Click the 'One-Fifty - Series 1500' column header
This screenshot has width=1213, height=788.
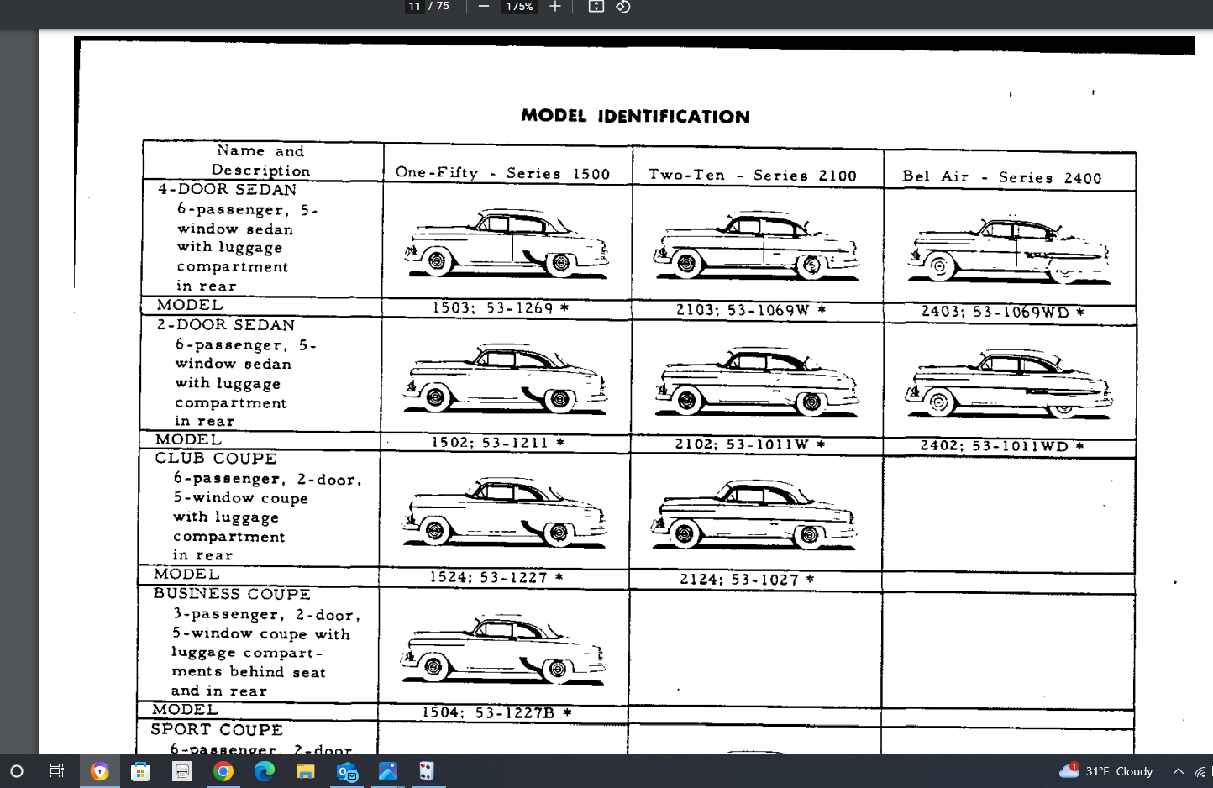502,173
